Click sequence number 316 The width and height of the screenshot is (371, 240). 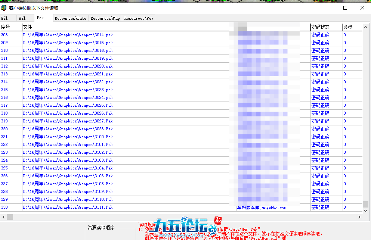(4, 98)
